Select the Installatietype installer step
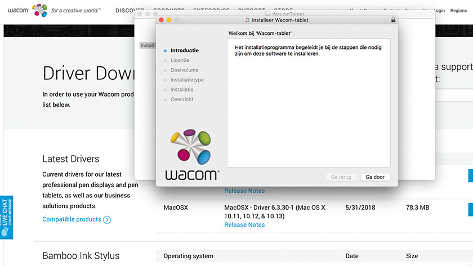The image size is (473, 266). (187, 80)
